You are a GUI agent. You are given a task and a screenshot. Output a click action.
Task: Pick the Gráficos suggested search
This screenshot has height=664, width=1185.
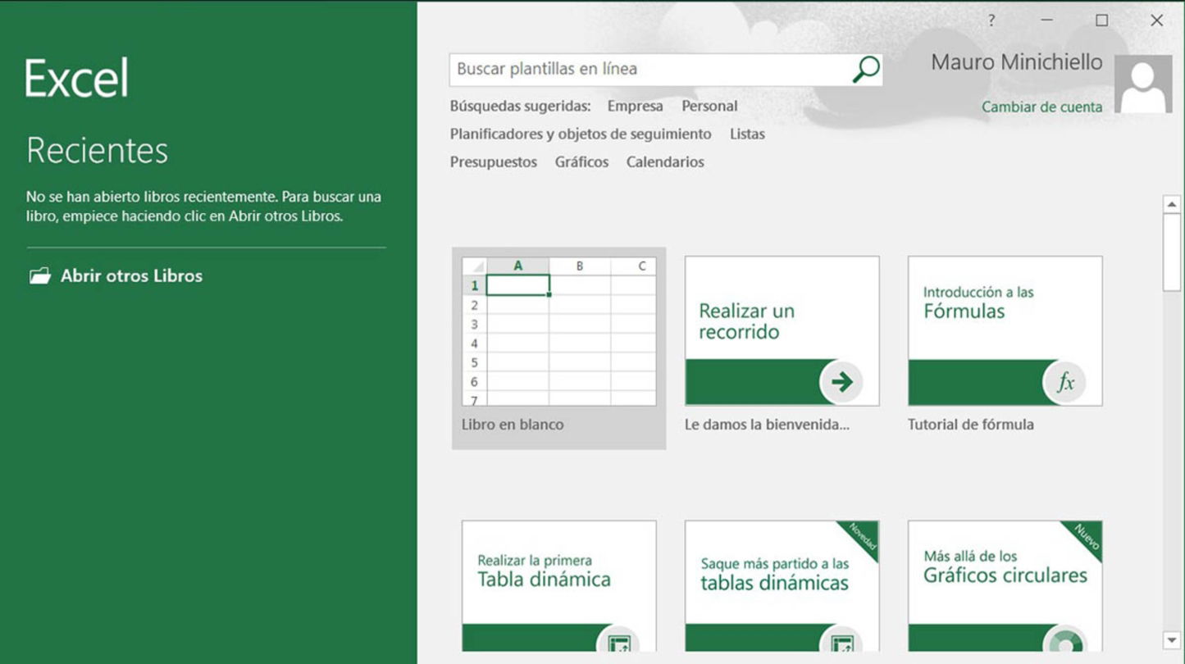click(x=581, y=161)
